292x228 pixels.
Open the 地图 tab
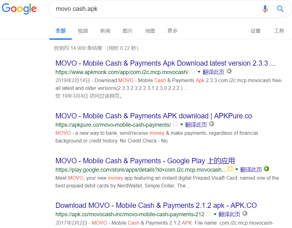click(x=150, y=31)
